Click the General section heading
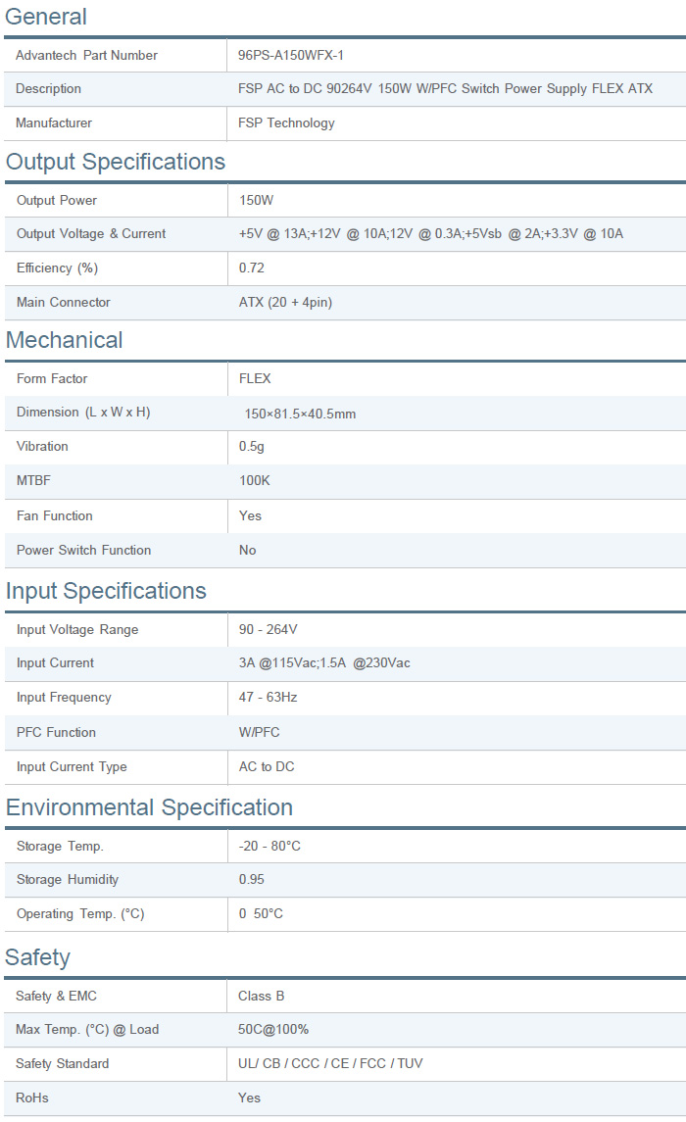This screenshot has width=686, height=1122. coord(46,17)
